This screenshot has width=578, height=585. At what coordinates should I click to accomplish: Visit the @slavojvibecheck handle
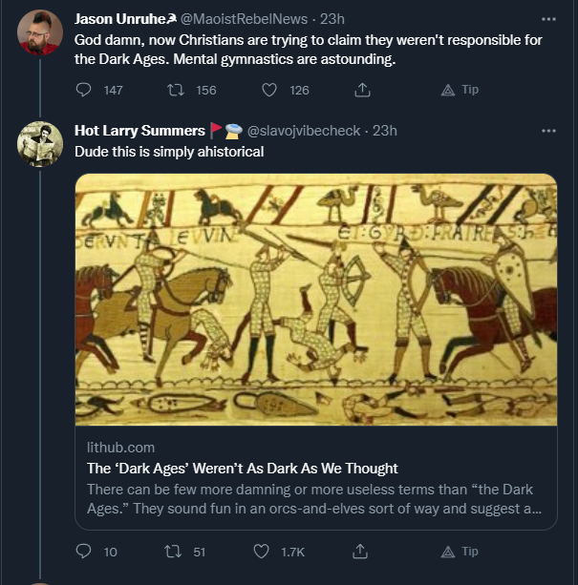[x=304, y=131]
